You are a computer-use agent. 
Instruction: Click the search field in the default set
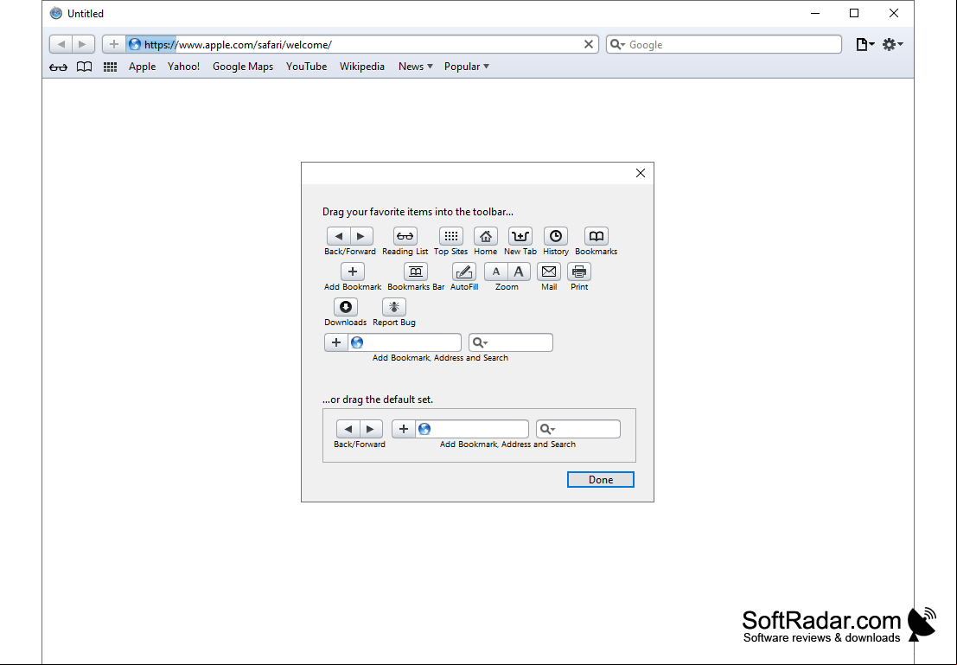tap(578, 429)
